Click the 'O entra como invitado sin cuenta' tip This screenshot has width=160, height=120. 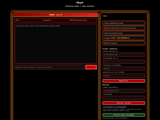click(x=124, y=33)
